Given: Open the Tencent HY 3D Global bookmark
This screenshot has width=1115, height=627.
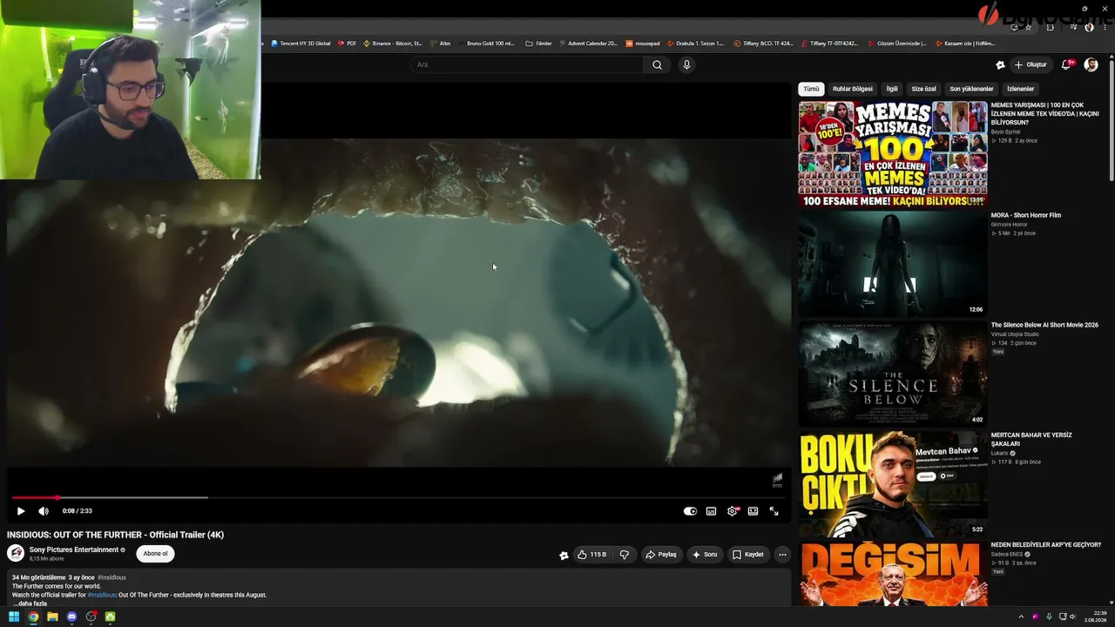Looking at the screenshot, I should click(x=301, y=43).
